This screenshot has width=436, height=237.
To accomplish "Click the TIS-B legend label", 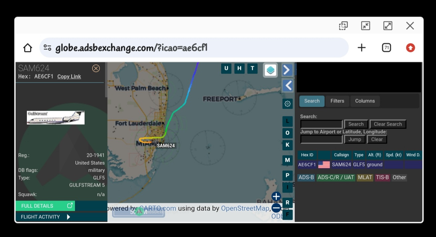I will [x=382, y=178].
